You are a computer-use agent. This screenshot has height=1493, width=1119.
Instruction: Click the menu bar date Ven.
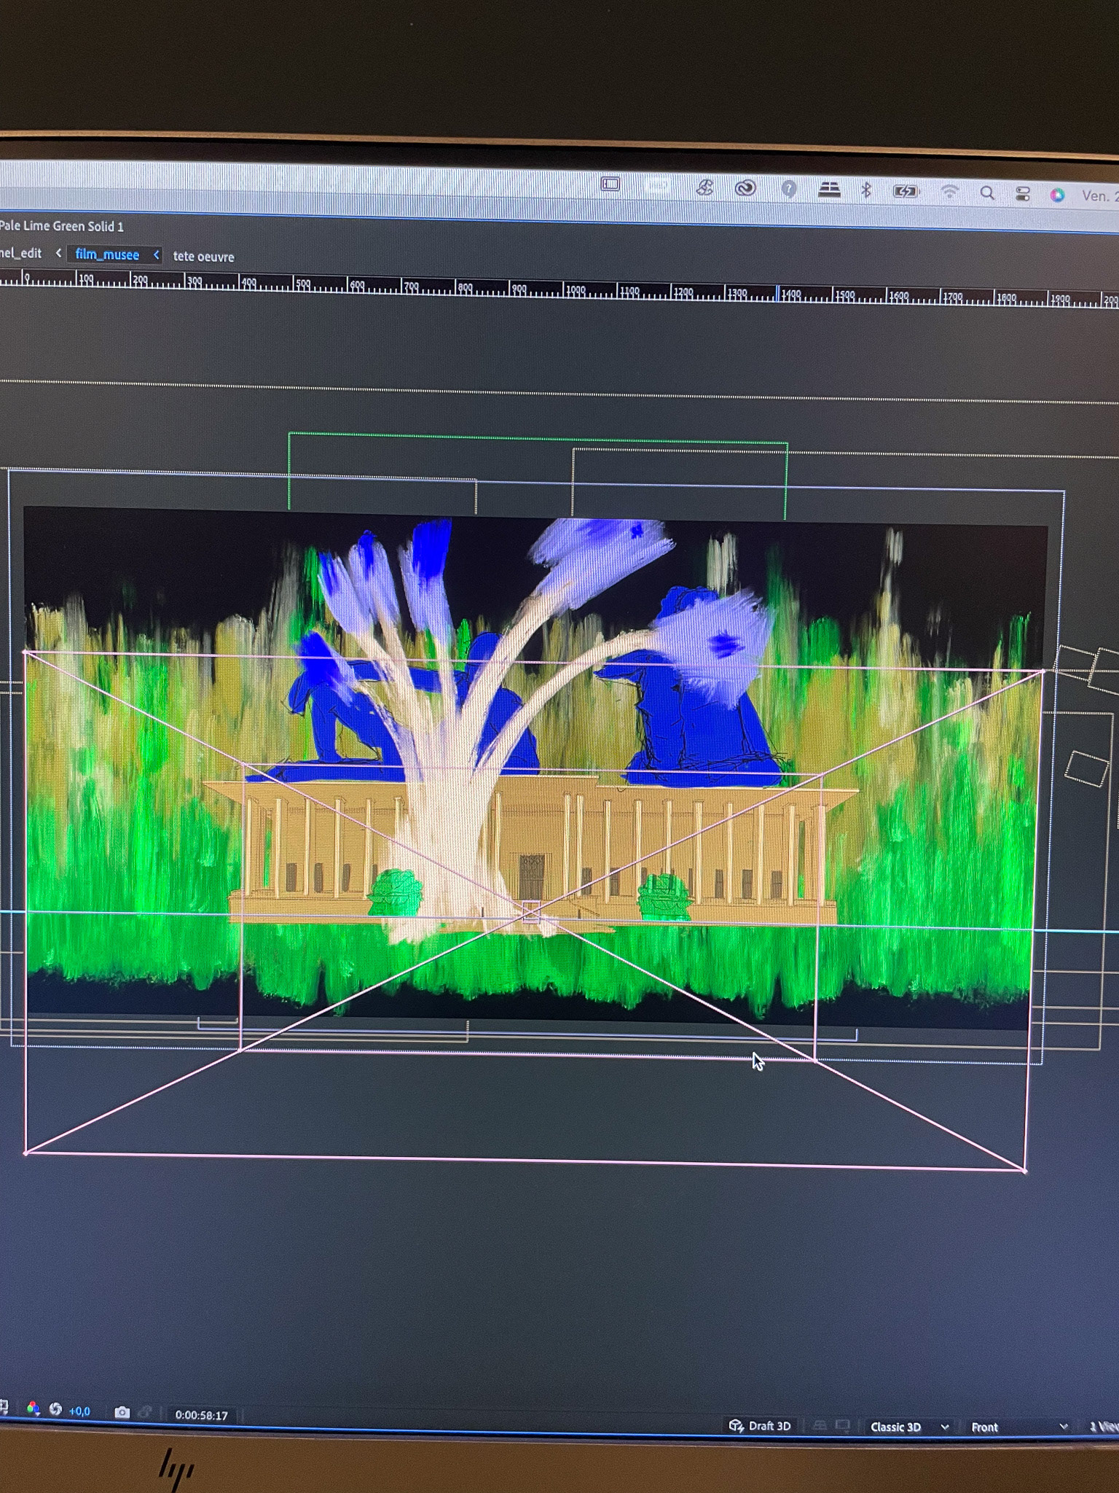coord(1099,195)
